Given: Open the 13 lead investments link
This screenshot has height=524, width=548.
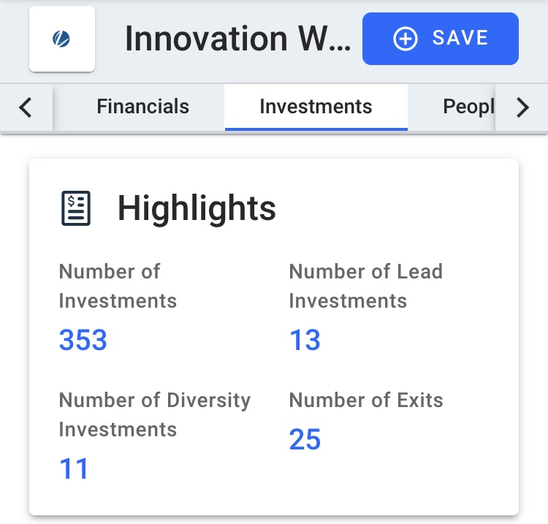Looking at the screenshot, I should pyautogui.click(x=305, y=340).
